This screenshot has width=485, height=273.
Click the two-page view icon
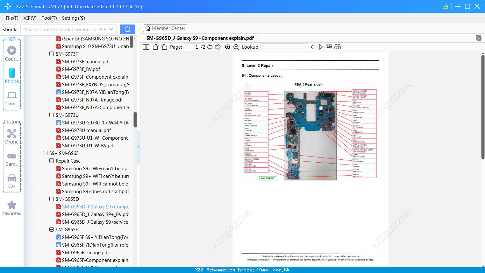point(146,47)
